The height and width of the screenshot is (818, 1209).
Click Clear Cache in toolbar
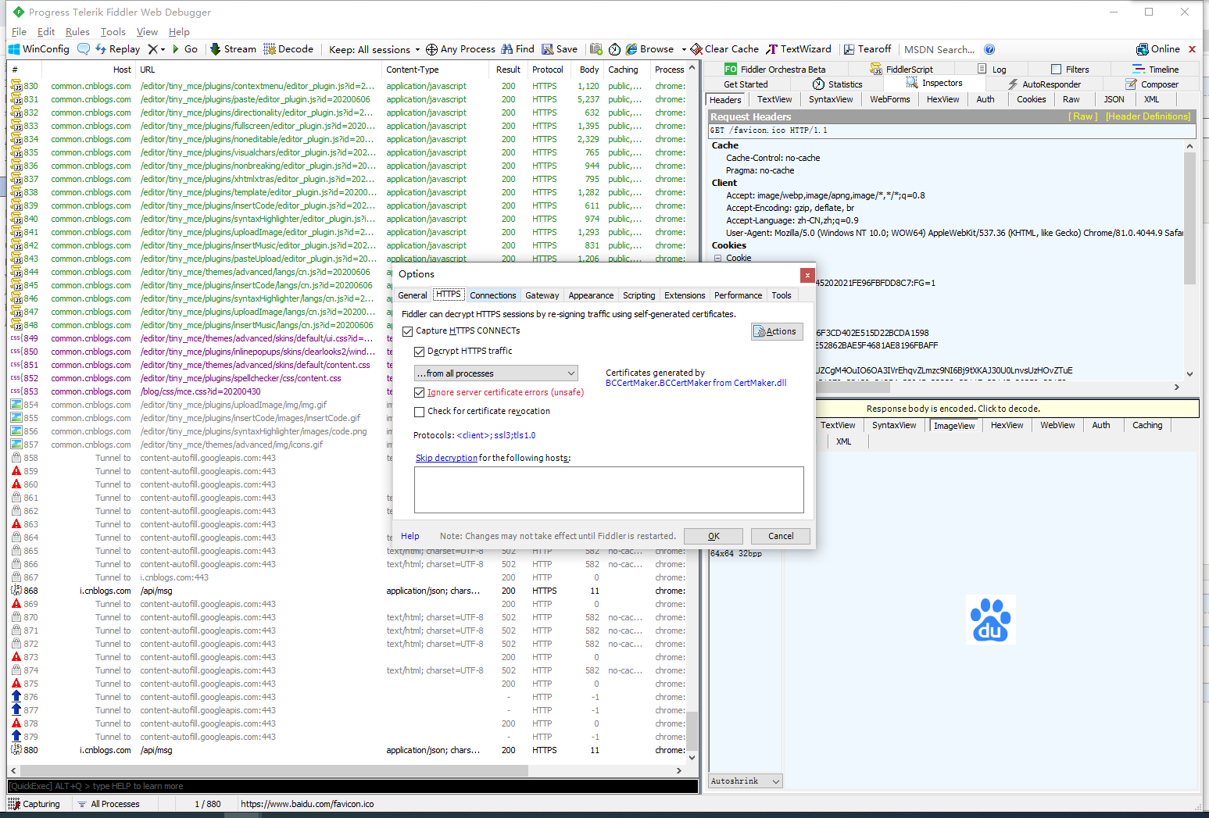tap(724, 49)
